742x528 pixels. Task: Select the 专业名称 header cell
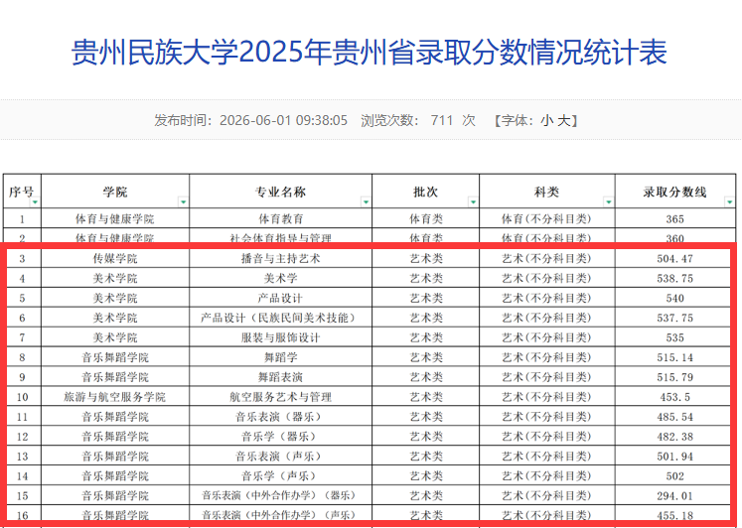[281, 192]
